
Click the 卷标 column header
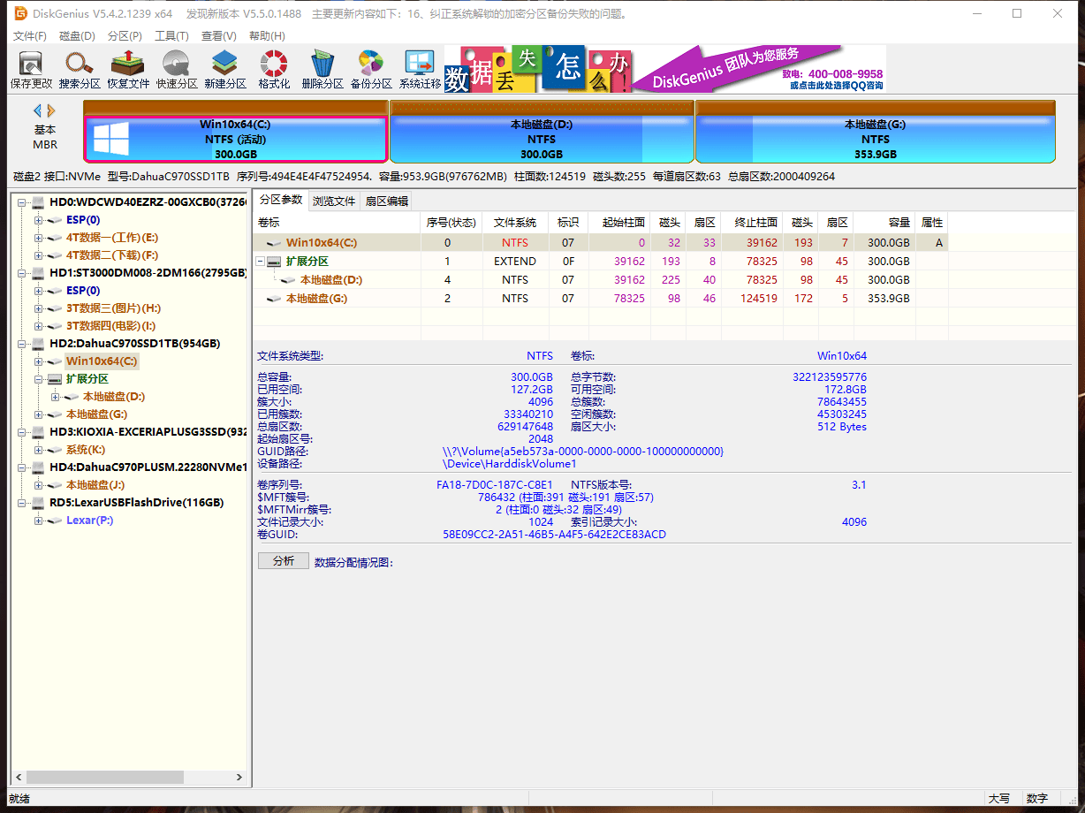(x=337, y=223)
